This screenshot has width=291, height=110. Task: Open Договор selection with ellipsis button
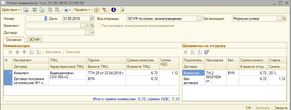[x=87, y=32]
